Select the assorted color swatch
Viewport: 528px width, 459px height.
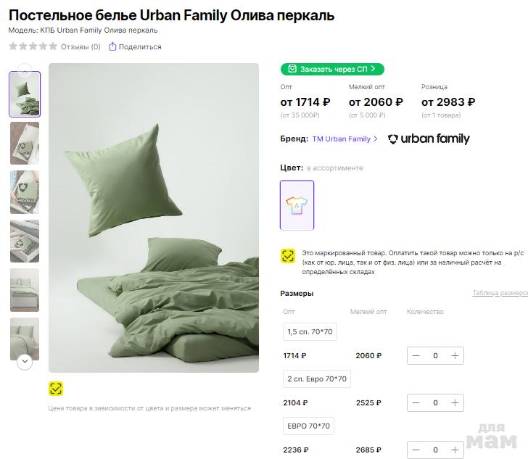click(297, 205)
